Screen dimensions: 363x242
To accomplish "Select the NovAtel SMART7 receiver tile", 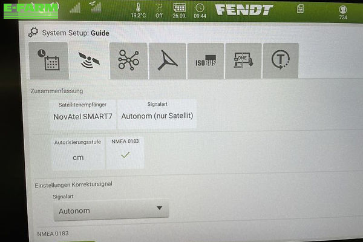I will (x=83, y=114).
